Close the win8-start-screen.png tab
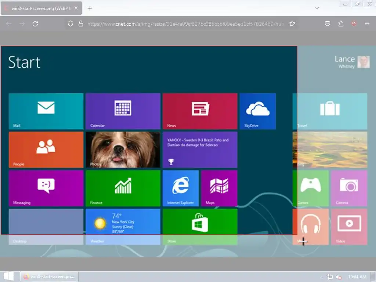The width and height of the screenshot is (376, 282). [x=76, y=8]
